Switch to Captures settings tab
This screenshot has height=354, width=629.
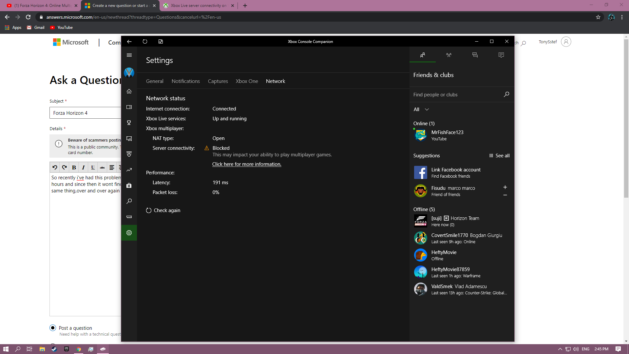[x=218, y=81]
